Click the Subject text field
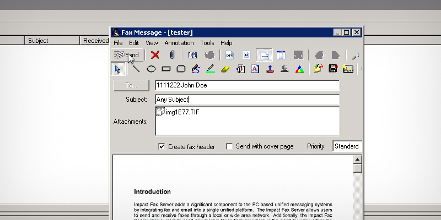 pyautogui.click(x=247, y=100)
